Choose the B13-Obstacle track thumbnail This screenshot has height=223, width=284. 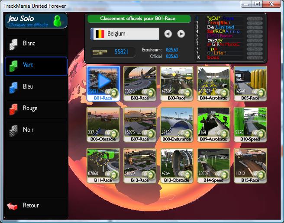click(x=177, y=163)
